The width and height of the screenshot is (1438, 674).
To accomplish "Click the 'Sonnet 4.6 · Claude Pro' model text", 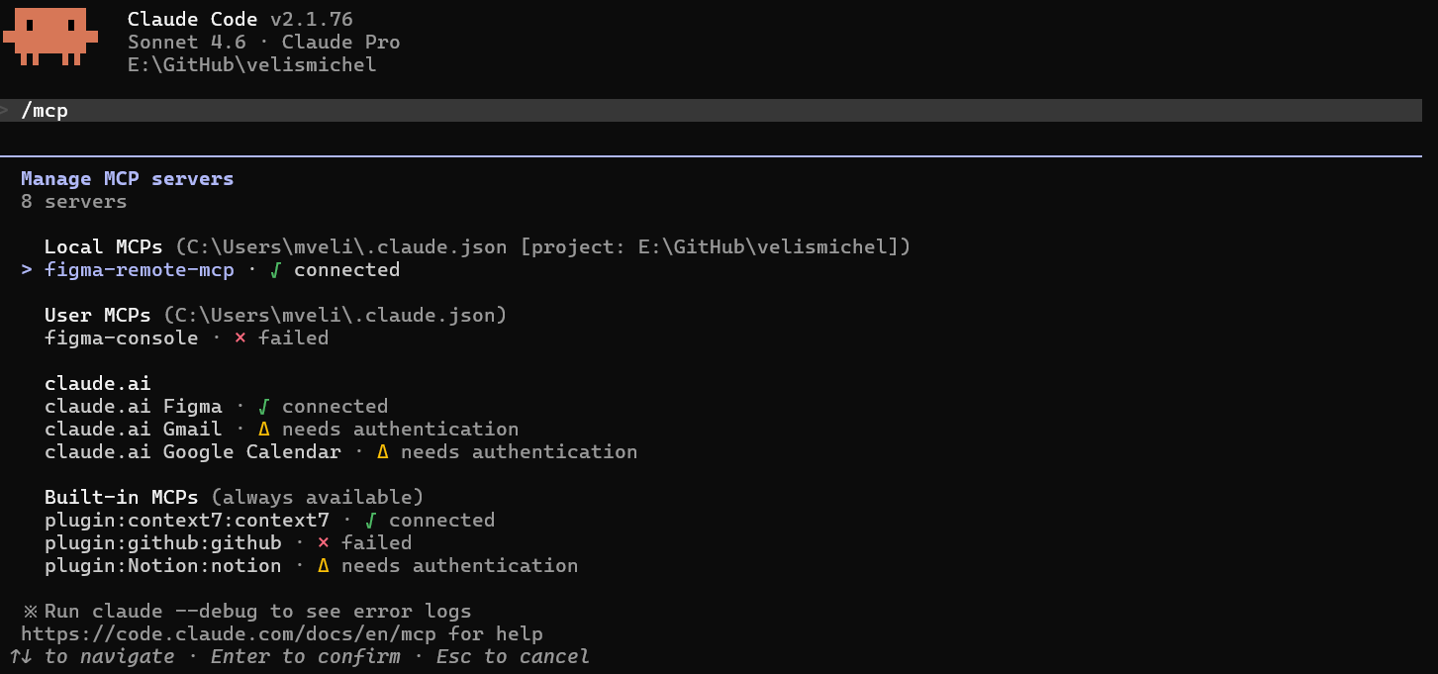I will [264, 43].
